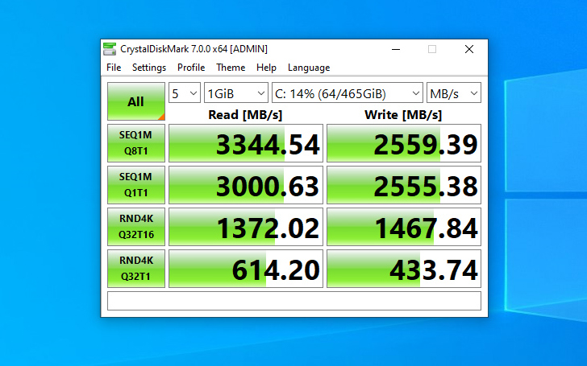587x366 pixels.
Task: Open the Help menu
Action: pos(266,68)
